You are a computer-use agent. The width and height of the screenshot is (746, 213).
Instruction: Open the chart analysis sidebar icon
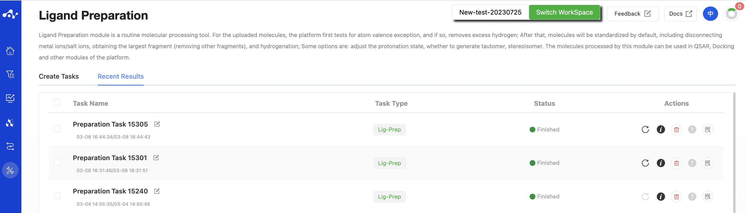(10, 98)
